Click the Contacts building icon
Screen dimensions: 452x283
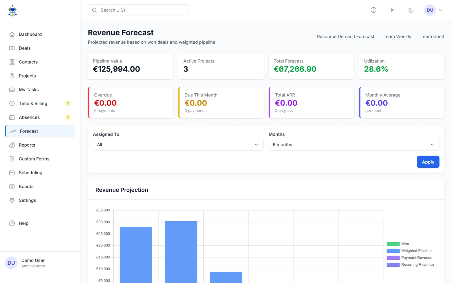[x=12, y=62]
